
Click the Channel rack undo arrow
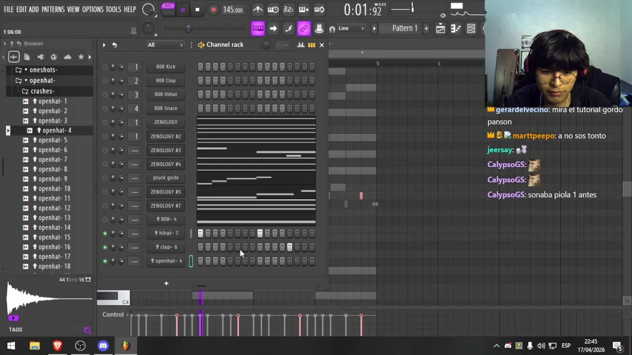click(x=115, y=45)
